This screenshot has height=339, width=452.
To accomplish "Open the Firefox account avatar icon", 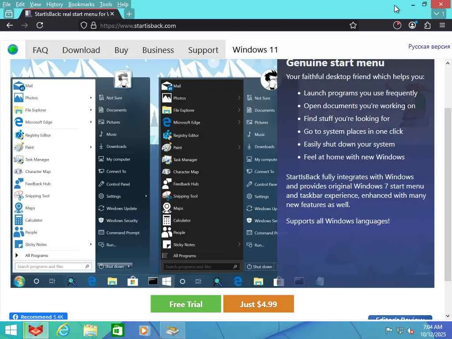I will click(412, 25).
